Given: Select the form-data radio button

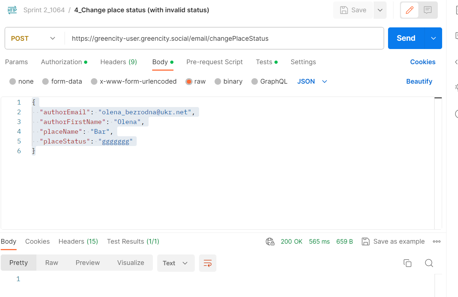Looking at the screenshot, I should click(x=45, y=81).
